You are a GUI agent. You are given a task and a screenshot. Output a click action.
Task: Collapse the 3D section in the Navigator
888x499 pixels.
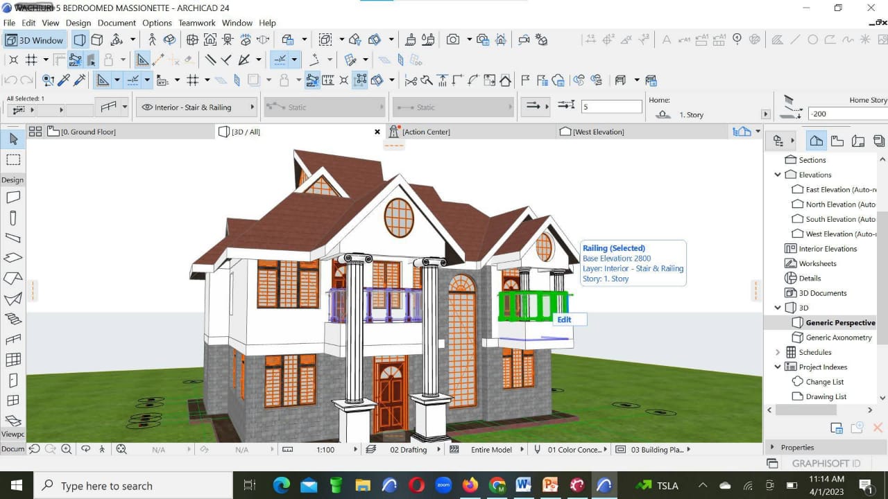pos(776,307)
